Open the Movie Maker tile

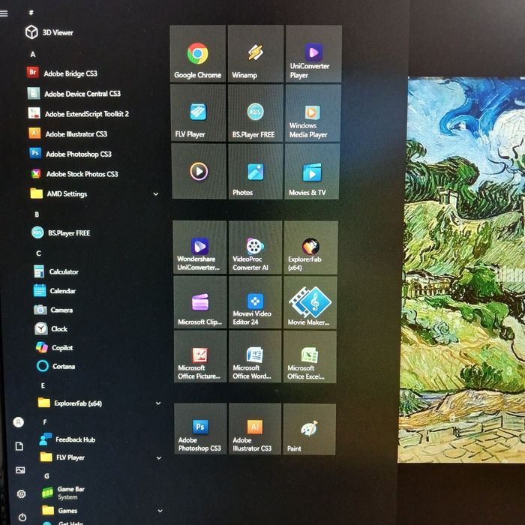[310, 302]
